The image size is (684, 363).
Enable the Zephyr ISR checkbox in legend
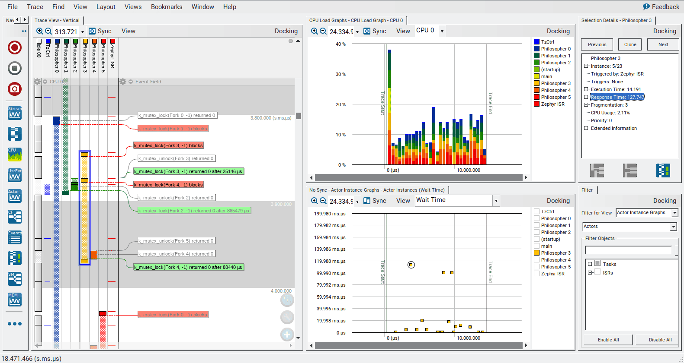[x=536, y=274]
